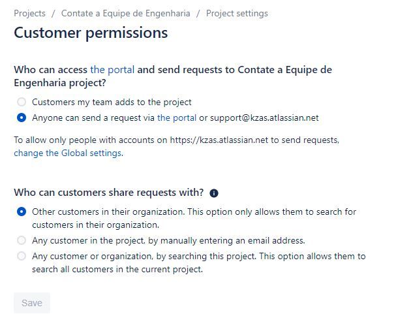This screenshot has width=411, height=331.
Task: Open 'change the Global settings' link
Action: (68, 153)
